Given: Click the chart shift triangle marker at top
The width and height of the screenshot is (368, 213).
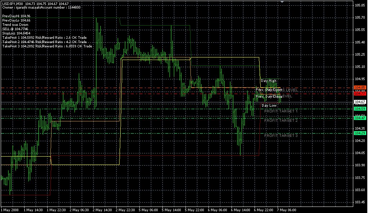Looking at the screenshot, I should [282, 2].
